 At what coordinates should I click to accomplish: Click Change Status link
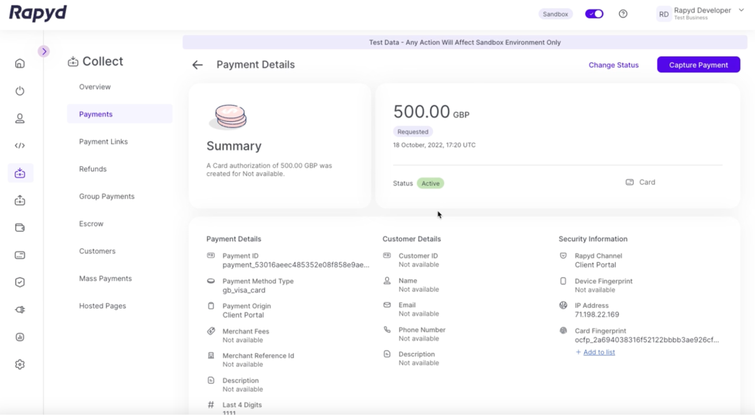tap(613, 65)
